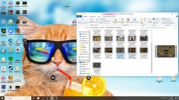
Task: Switch to large icons view in status bar
Action: (177, 75)
